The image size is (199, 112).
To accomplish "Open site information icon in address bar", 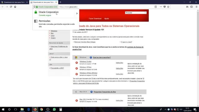I will click(35, 7).
